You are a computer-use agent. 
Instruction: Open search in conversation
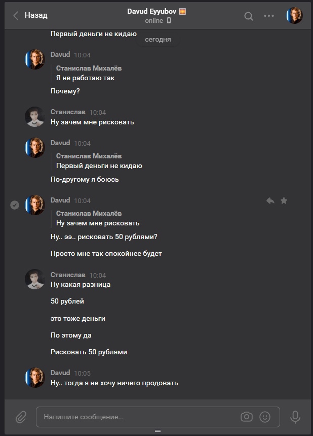(249, 16)
